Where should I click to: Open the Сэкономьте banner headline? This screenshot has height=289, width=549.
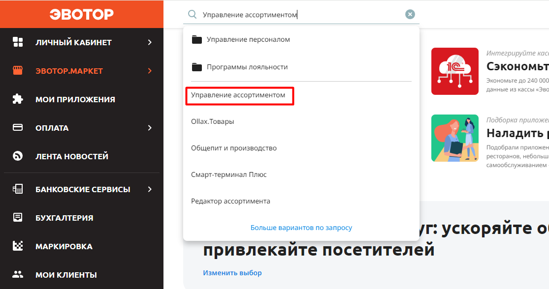[x=517, y=66]
